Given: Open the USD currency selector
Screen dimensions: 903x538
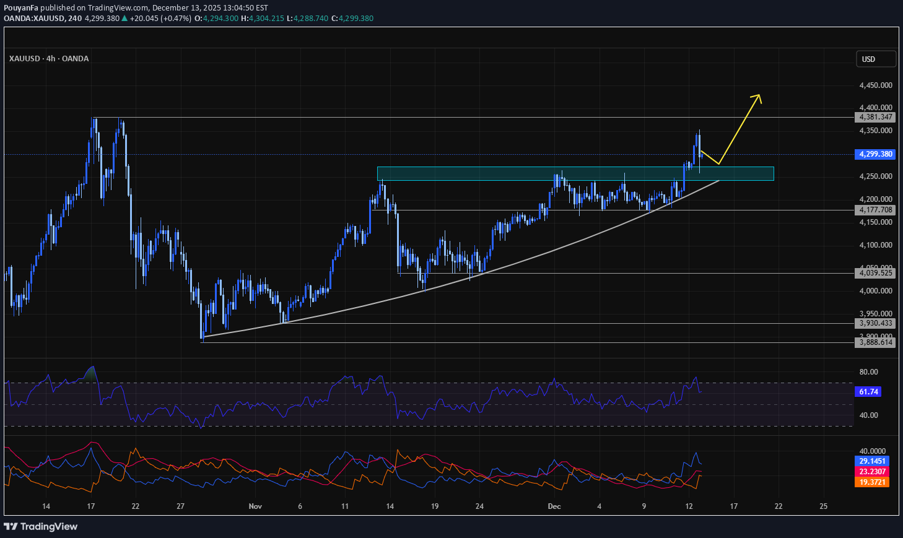Looking at the screenshot, I should (x=876, y=59).
